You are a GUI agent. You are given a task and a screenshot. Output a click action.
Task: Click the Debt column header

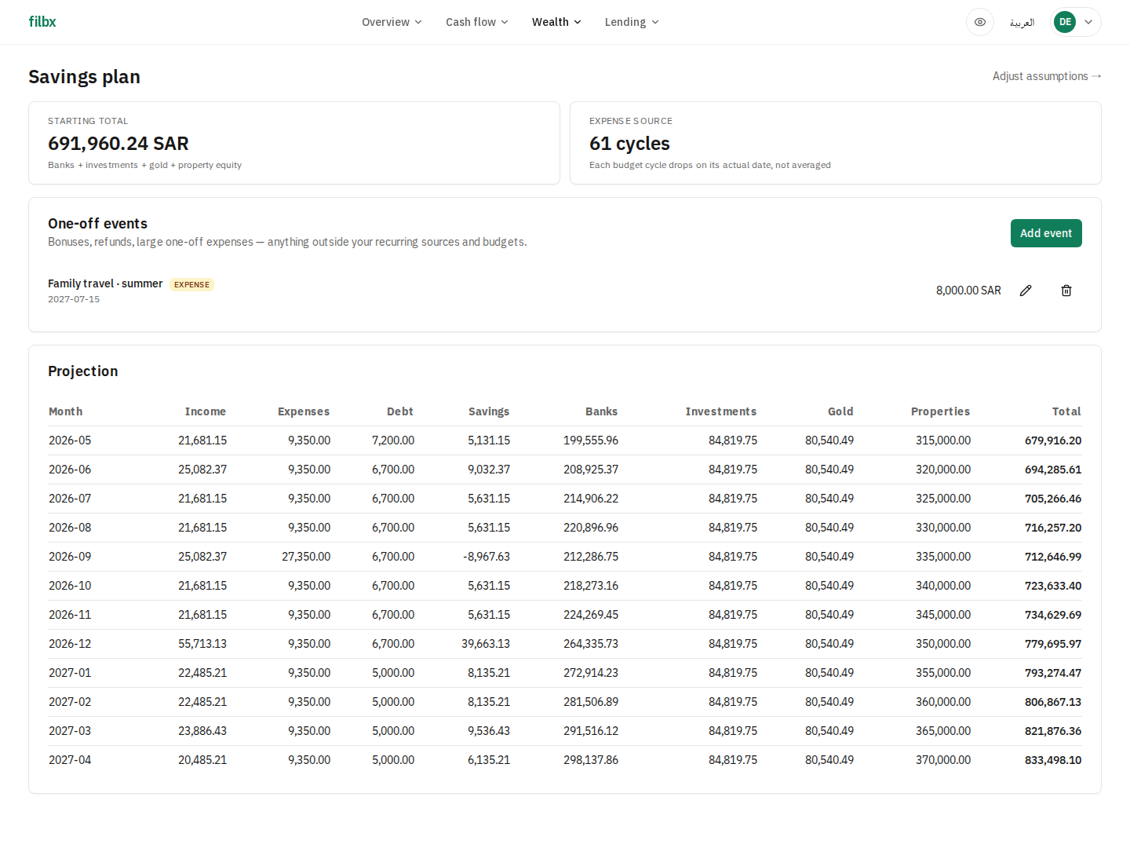pos(400,411)
